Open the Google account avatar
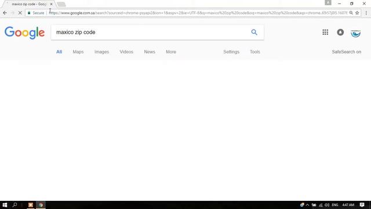This screenshot has width=371, height=209. point(355,33)
